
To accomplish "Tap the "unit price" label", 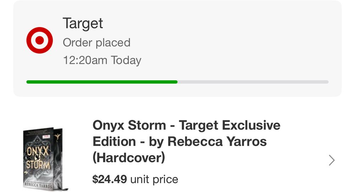I will point(154,179).
